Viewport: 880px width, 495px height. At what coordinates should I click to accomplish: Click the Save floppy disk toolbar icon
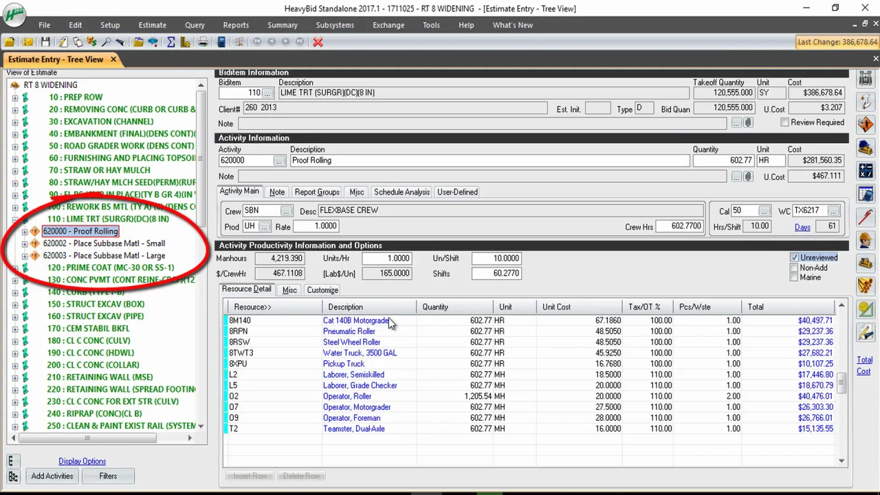(44, 42)
